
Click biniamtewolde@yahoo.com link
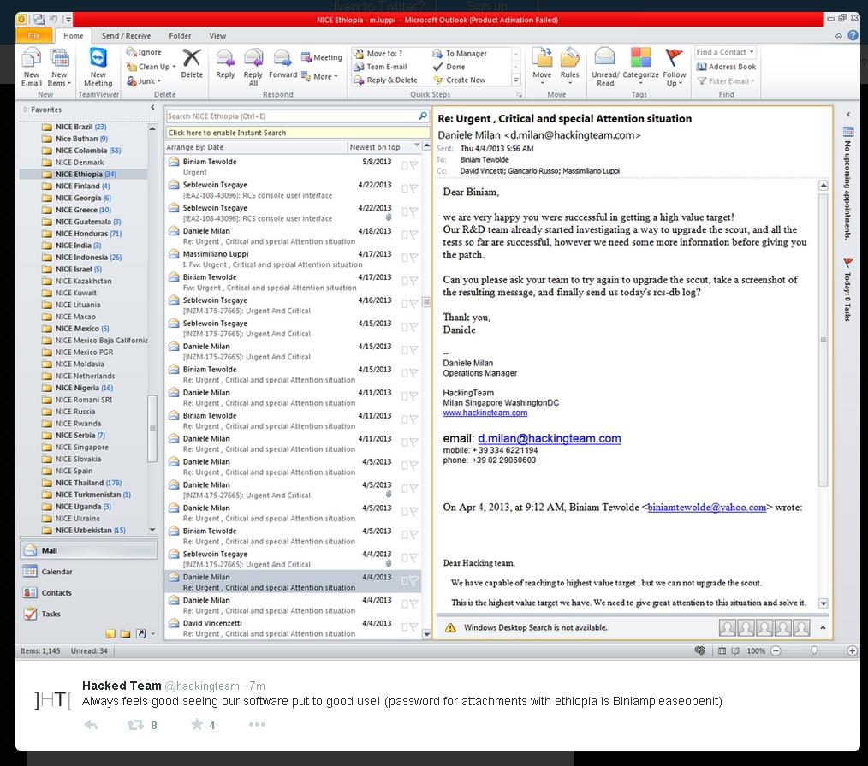point(706,507)
